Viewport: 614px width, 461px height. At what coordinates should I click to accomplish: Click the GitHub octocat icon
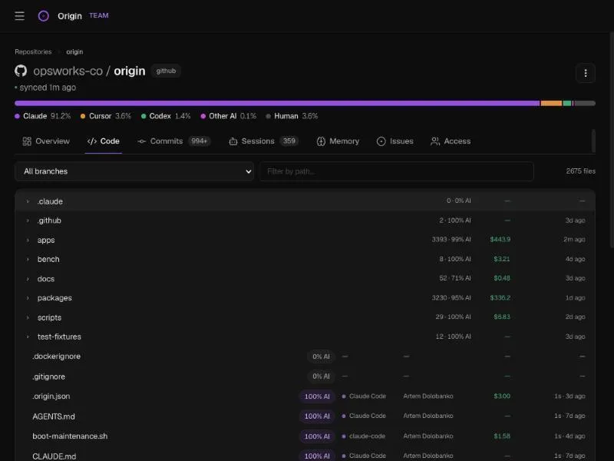[x=21, y=71]
